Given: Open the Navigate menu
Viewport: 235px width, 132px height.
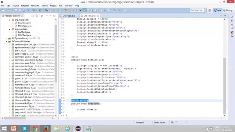Looking at the screenshot, I should (x=35, y=5).
